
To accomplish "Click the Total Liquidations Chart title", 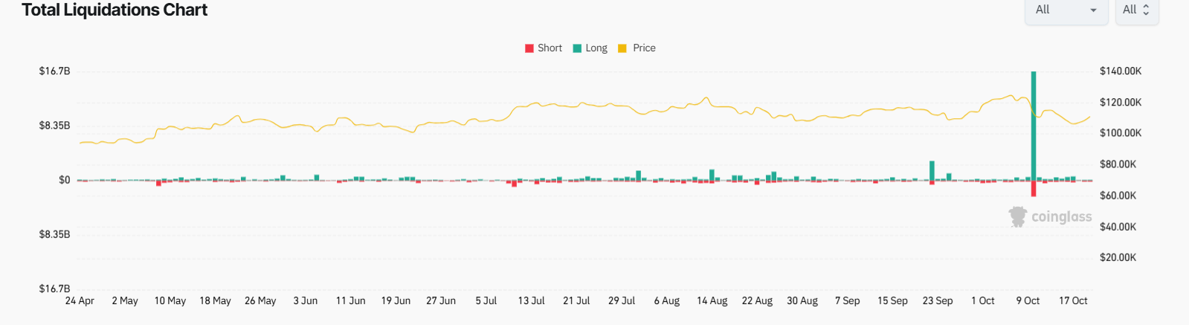I will [x=115, y=10].
